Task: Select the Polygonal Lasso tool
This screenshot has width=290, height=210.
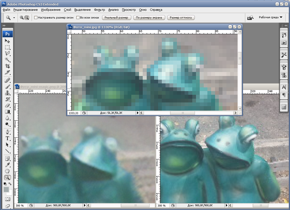Action: click(7, 53)
